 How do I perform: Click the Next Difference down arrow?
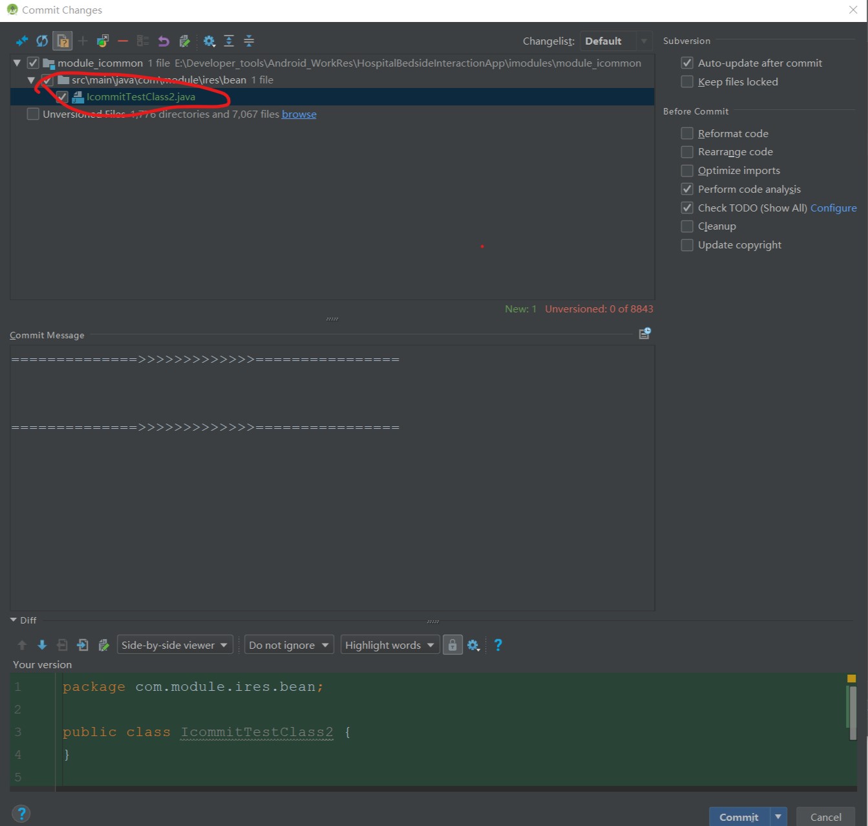coord(42,645)
